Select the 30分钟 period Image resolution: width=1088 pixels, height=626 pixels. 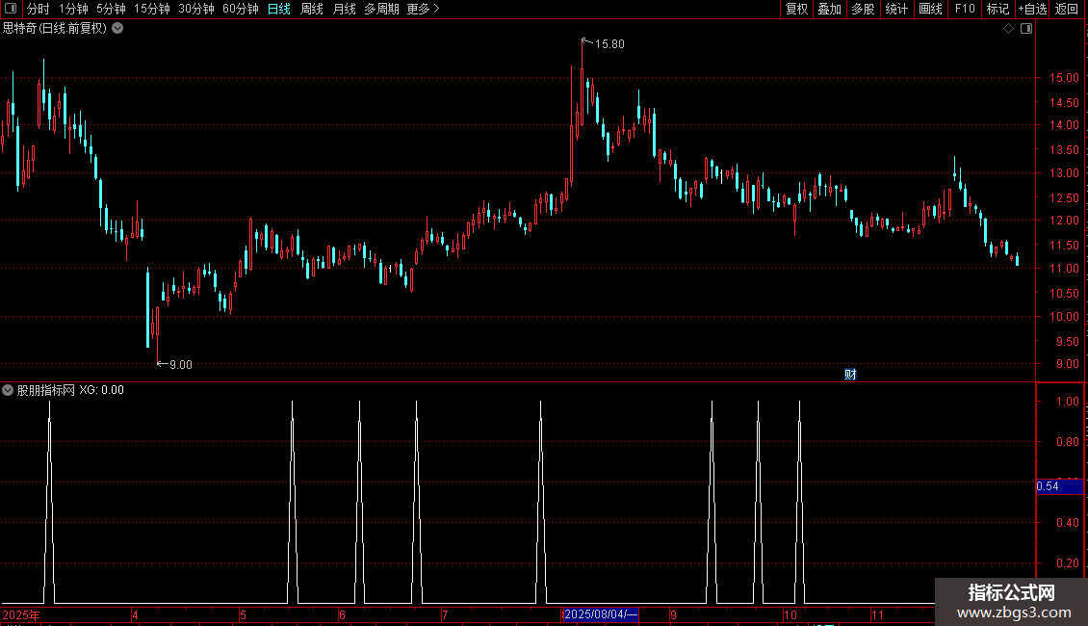196,9
